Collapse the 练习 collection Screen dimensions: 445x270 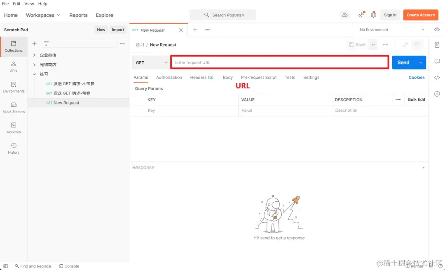point(34,74)
